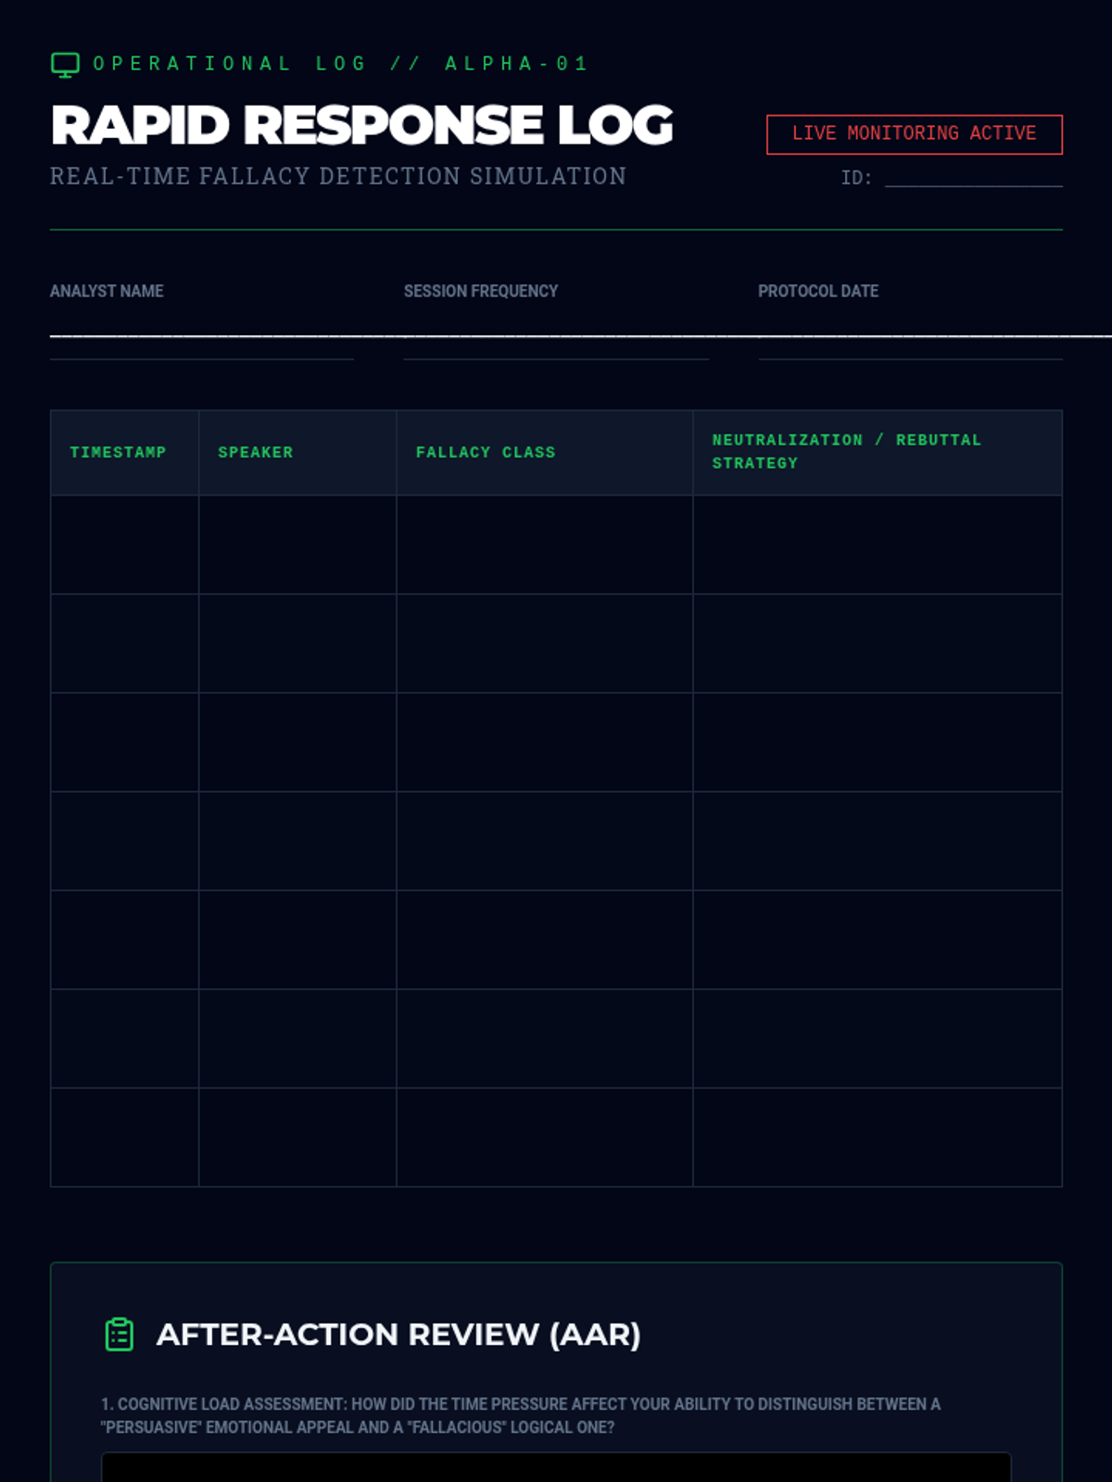
Task: Select the Protocol Date field
Action: tap(909, 339)
